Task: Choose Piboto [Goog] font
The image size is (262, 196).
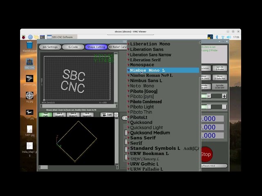Action: tap(163, 91)
